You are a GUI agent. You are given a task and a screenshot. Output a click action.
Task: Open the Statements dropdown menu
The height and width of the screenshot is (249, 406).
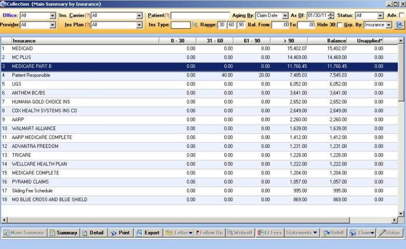coord(301,233)
